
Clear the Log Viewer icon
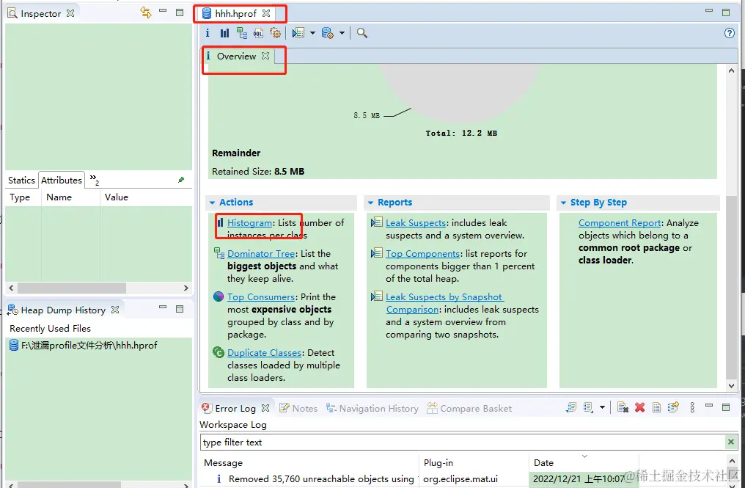point(623,407)
